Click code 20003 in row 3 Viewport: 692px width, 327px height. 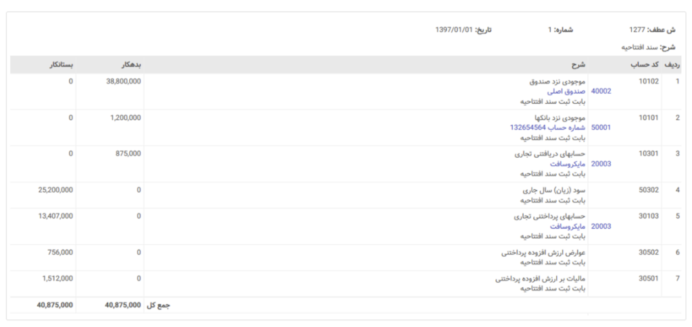coord(601,164)
